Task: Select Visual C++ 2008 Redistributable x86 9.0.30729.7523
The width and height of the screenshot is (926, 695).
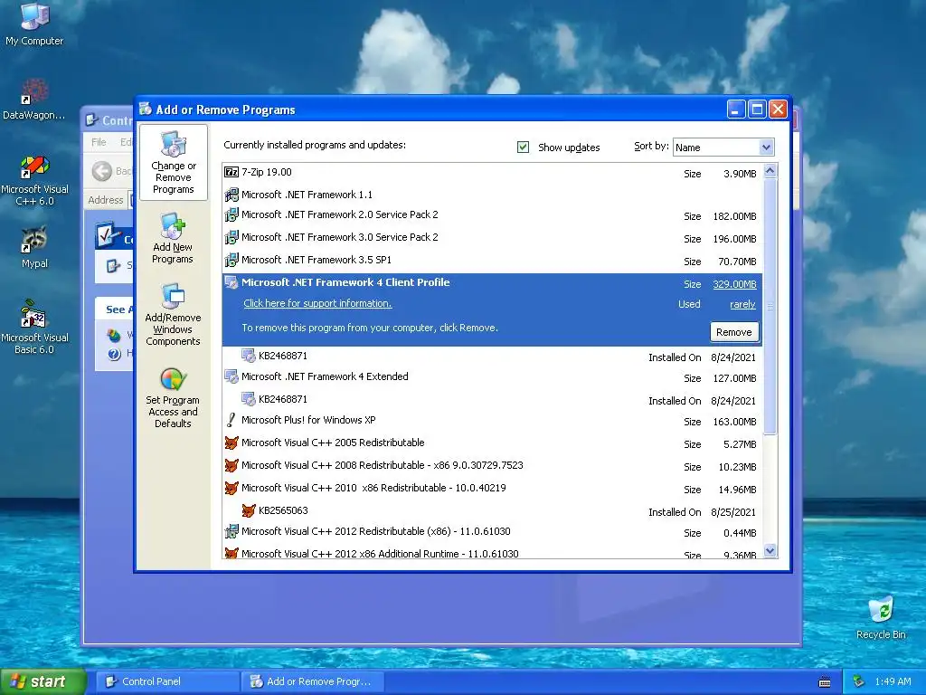Action: click(493, 466)
